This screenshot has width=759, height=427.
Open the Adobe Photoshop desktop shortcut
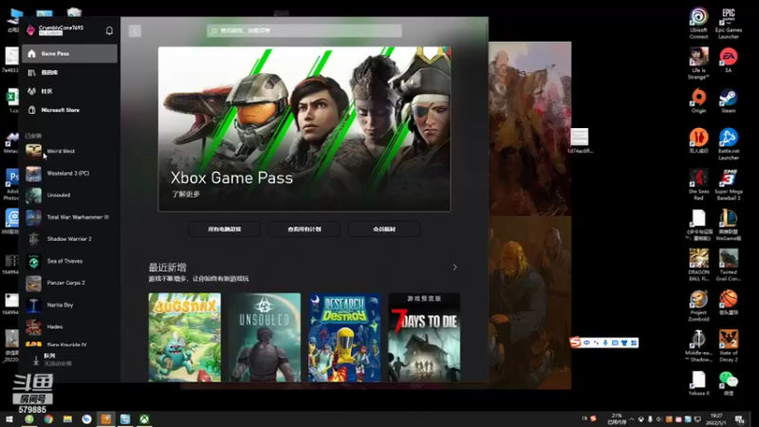[11, 184]
